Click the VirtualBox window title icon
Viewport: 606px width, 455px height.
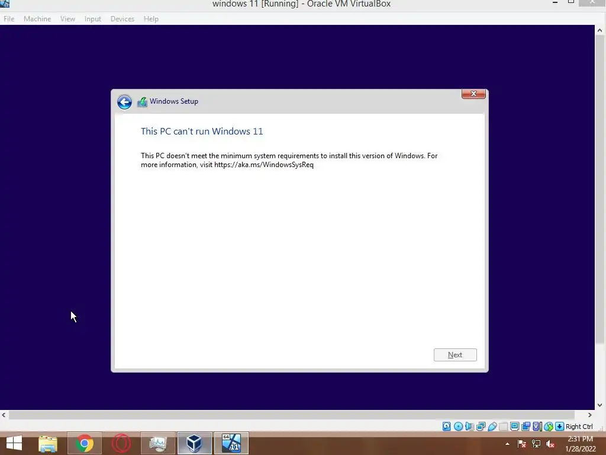(x=5, y=4)
